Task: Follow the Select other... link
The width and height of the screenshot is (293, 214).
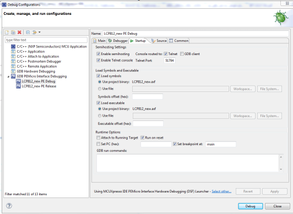Action: tap(221, 191)
